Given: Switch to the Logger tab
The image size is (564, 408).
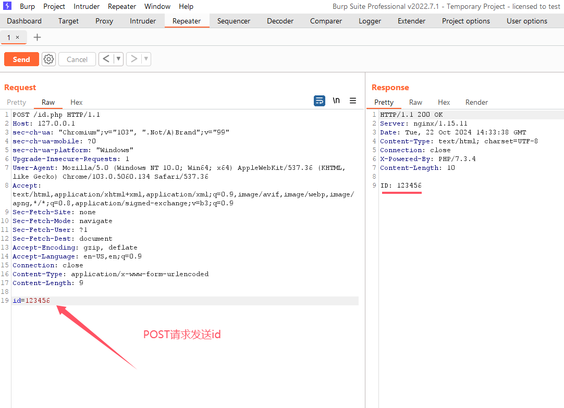Looking at the screenshot, I should [x=370, y=21].
